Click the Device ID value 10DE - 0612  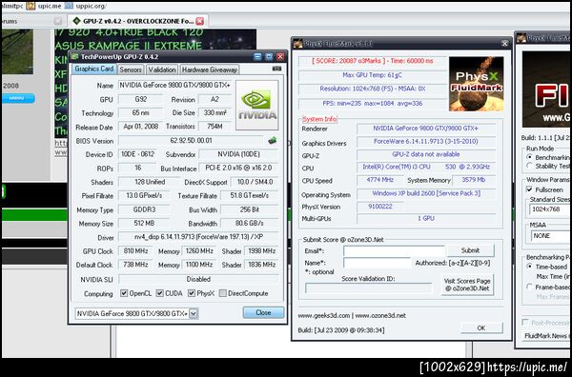coord(137,154)
